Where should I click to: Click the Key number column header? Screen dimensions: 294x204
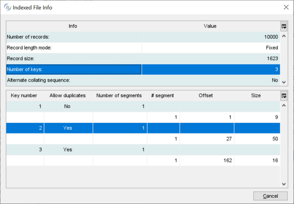click(x=25, y=96)
